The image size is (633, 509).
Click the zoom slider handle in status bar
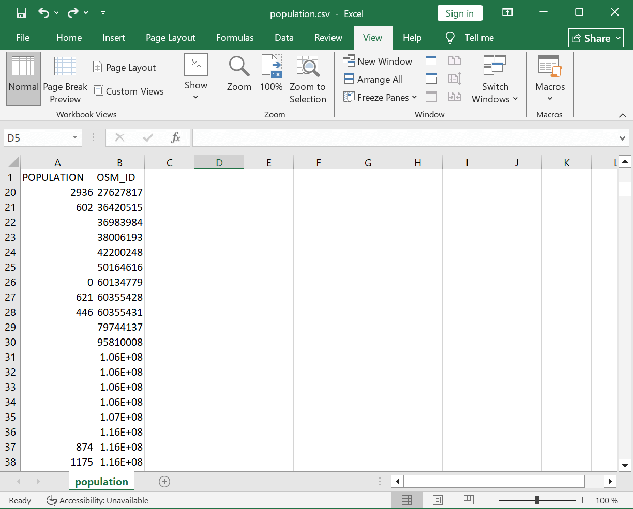click(537, 500)
